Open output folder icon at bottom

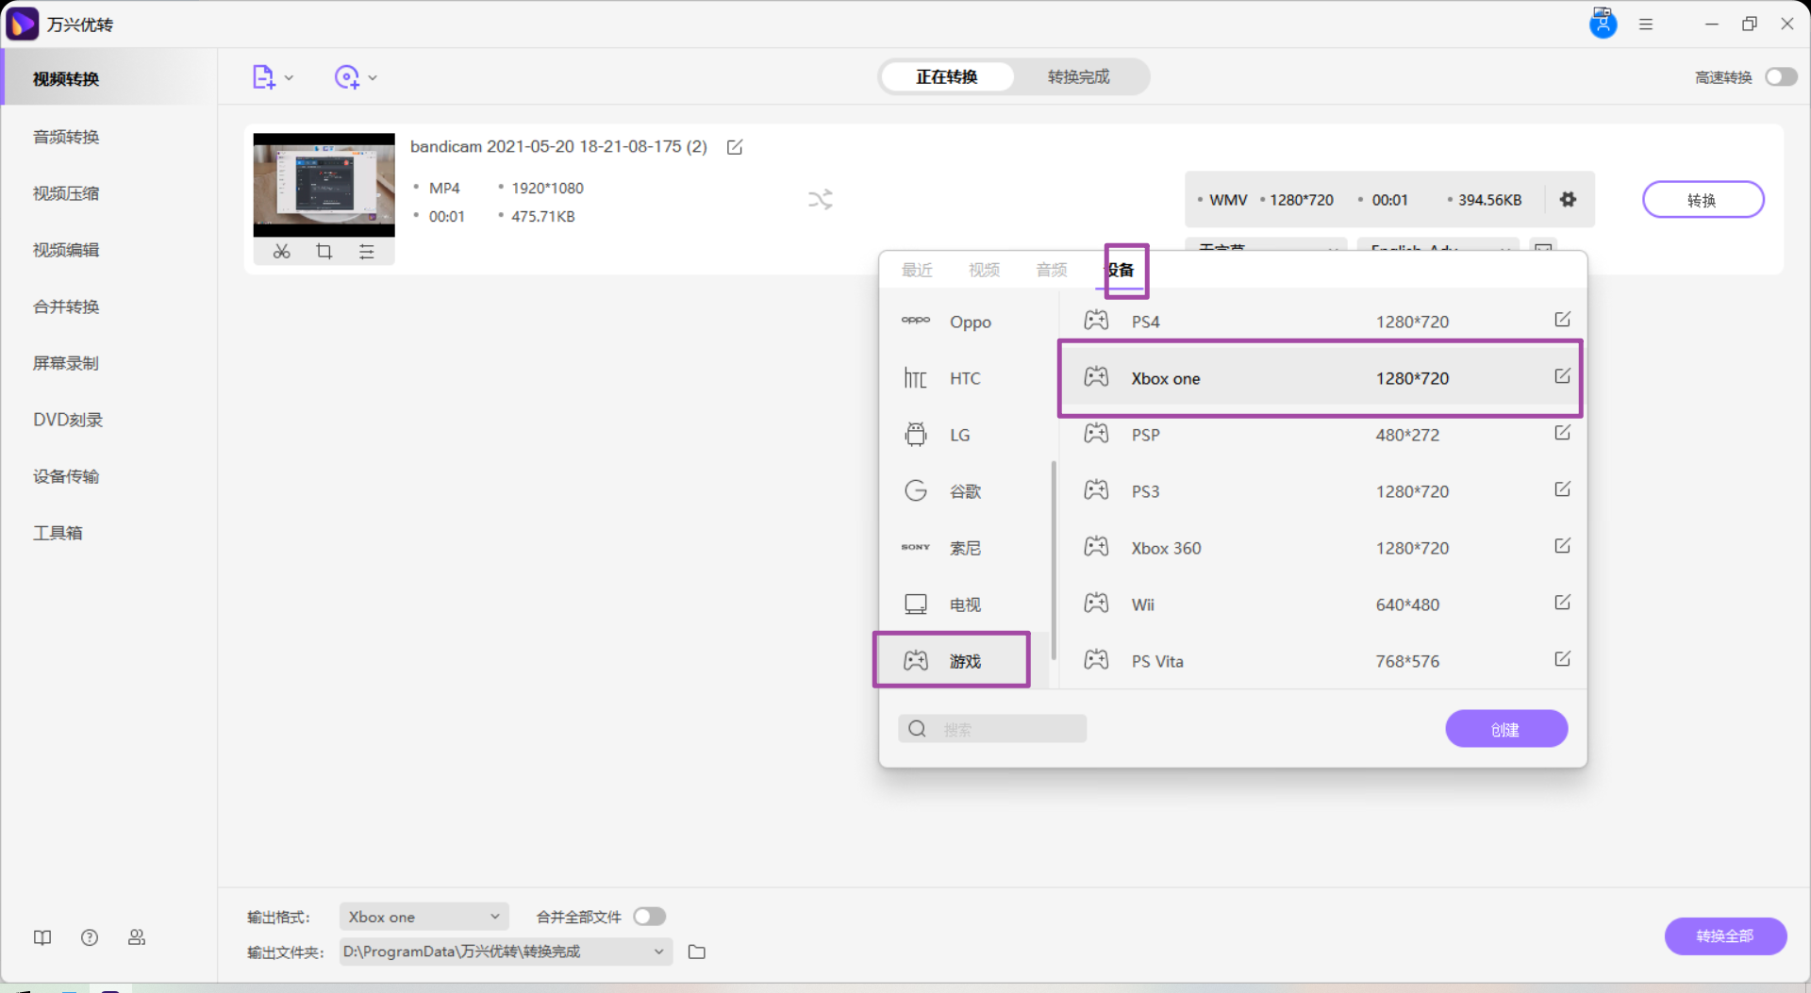pyautogui.click(x=697, y=952)
